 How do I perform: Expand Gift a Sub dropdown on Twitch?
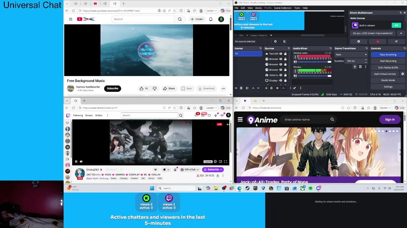198,169
